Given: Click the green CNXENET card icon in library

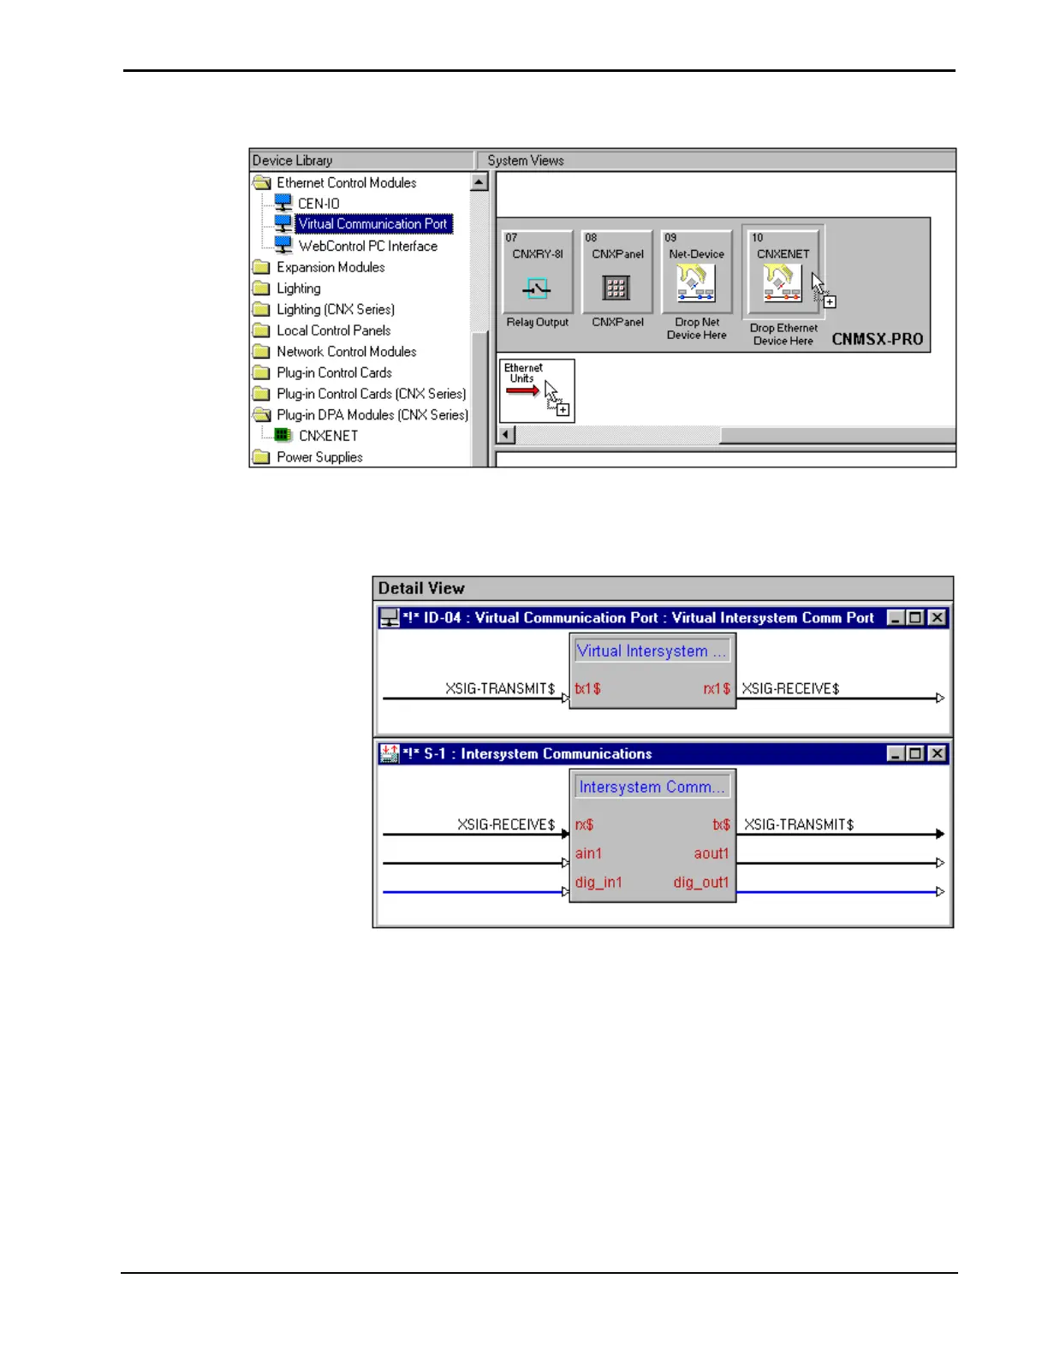Looking at the screenshot, I should coord(283,436).
